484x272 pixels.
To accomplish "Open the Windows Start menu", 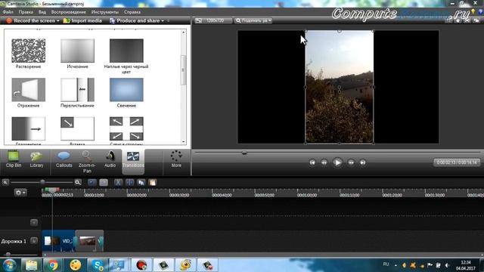I will 9,264.
